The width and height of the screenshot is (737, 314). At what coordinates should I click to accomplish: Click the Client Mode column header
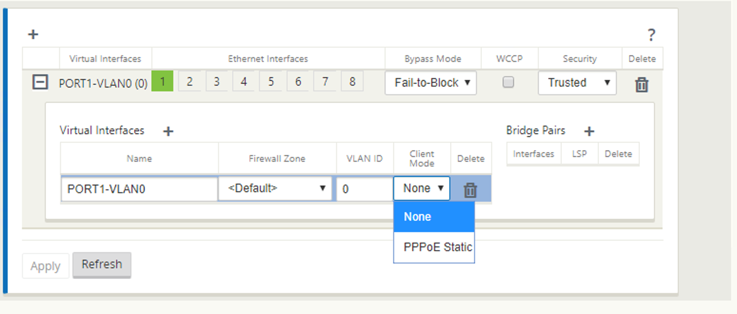pyautogui.click(x=422, y=158)
